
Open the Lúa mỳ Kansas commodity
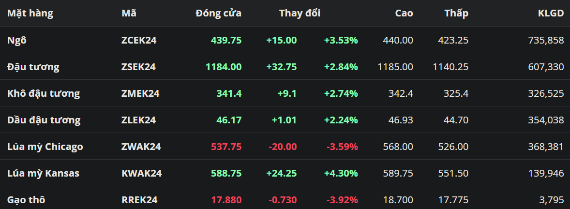coord(43,173)
